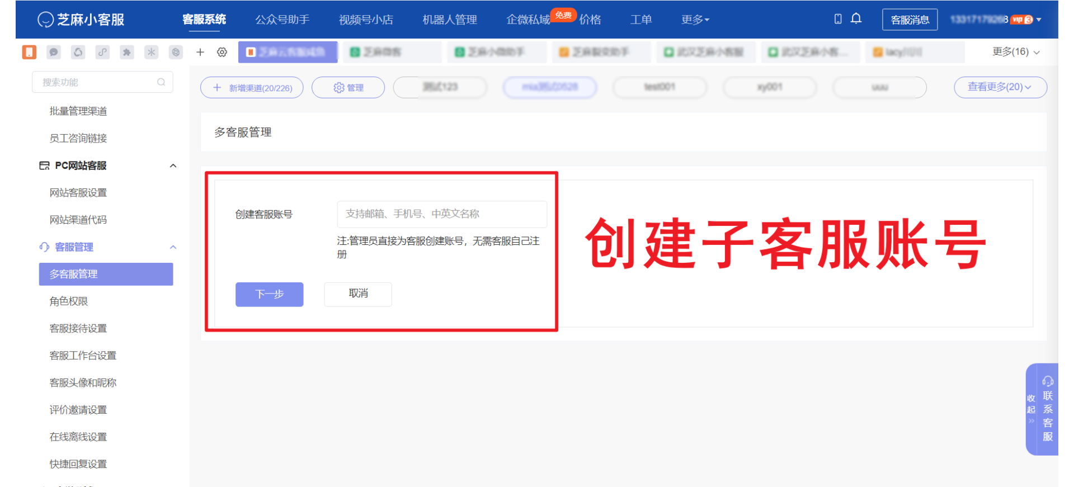Viewport: 1074px width, 487px height.
Task: Select 多客服管理 in sidebar
Action: click(106, 274)
